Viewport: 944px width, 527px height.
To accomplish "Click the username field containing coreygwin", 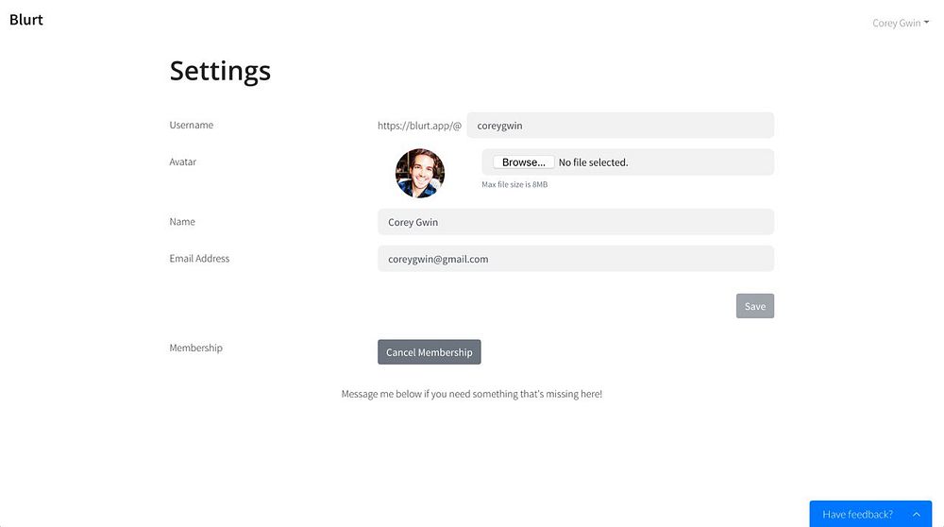I will 620,125.
